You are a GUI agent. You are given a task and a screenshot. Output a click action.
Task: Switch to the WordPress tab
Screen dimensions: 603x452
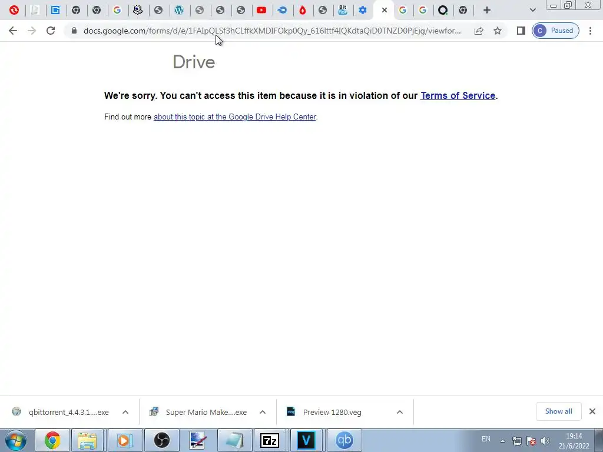pos(179,11)
